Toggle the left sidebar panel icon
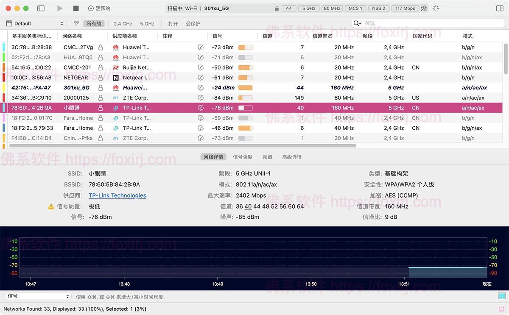The image size is (509, 315). (41, 8)
